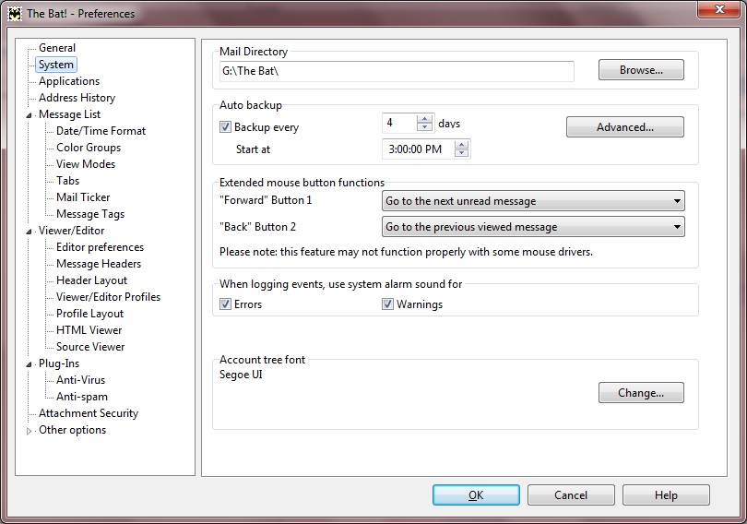Open Header Layout settings
The image size is (747, 524).
tap(92, 280)
